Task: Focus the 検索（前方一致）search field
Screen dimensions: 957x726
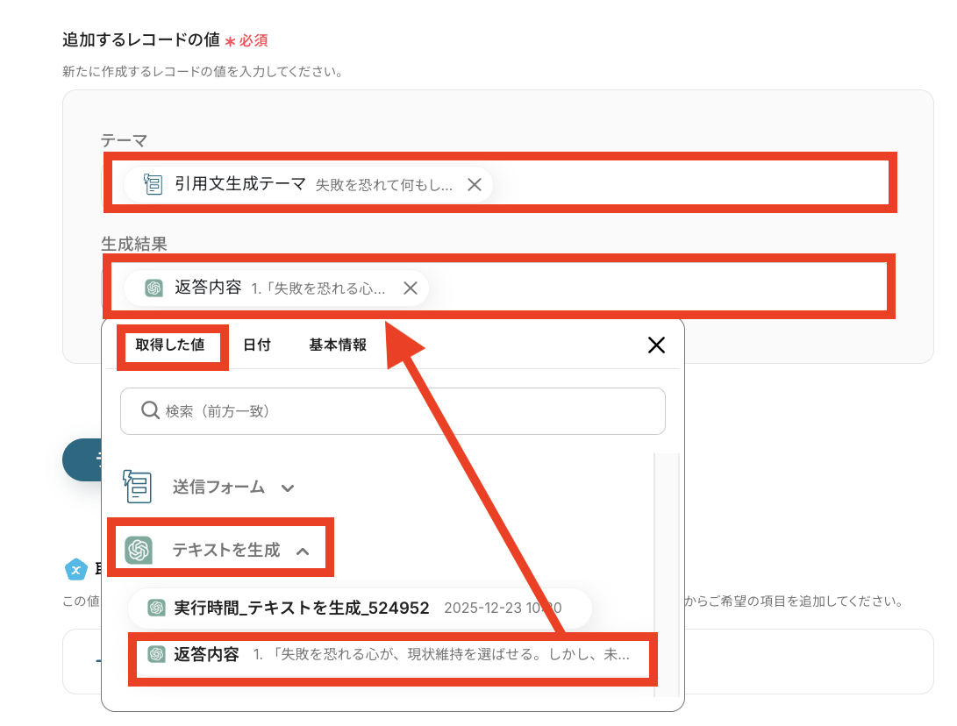Action: 392,411
